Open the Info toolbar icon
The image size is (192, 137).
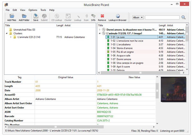(93, 17)
